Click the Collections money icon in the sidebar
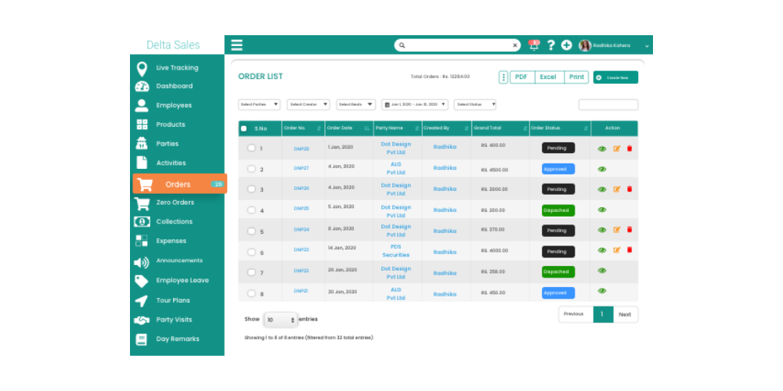The width and height of the screenshot is (783, 391). (142, 221)
